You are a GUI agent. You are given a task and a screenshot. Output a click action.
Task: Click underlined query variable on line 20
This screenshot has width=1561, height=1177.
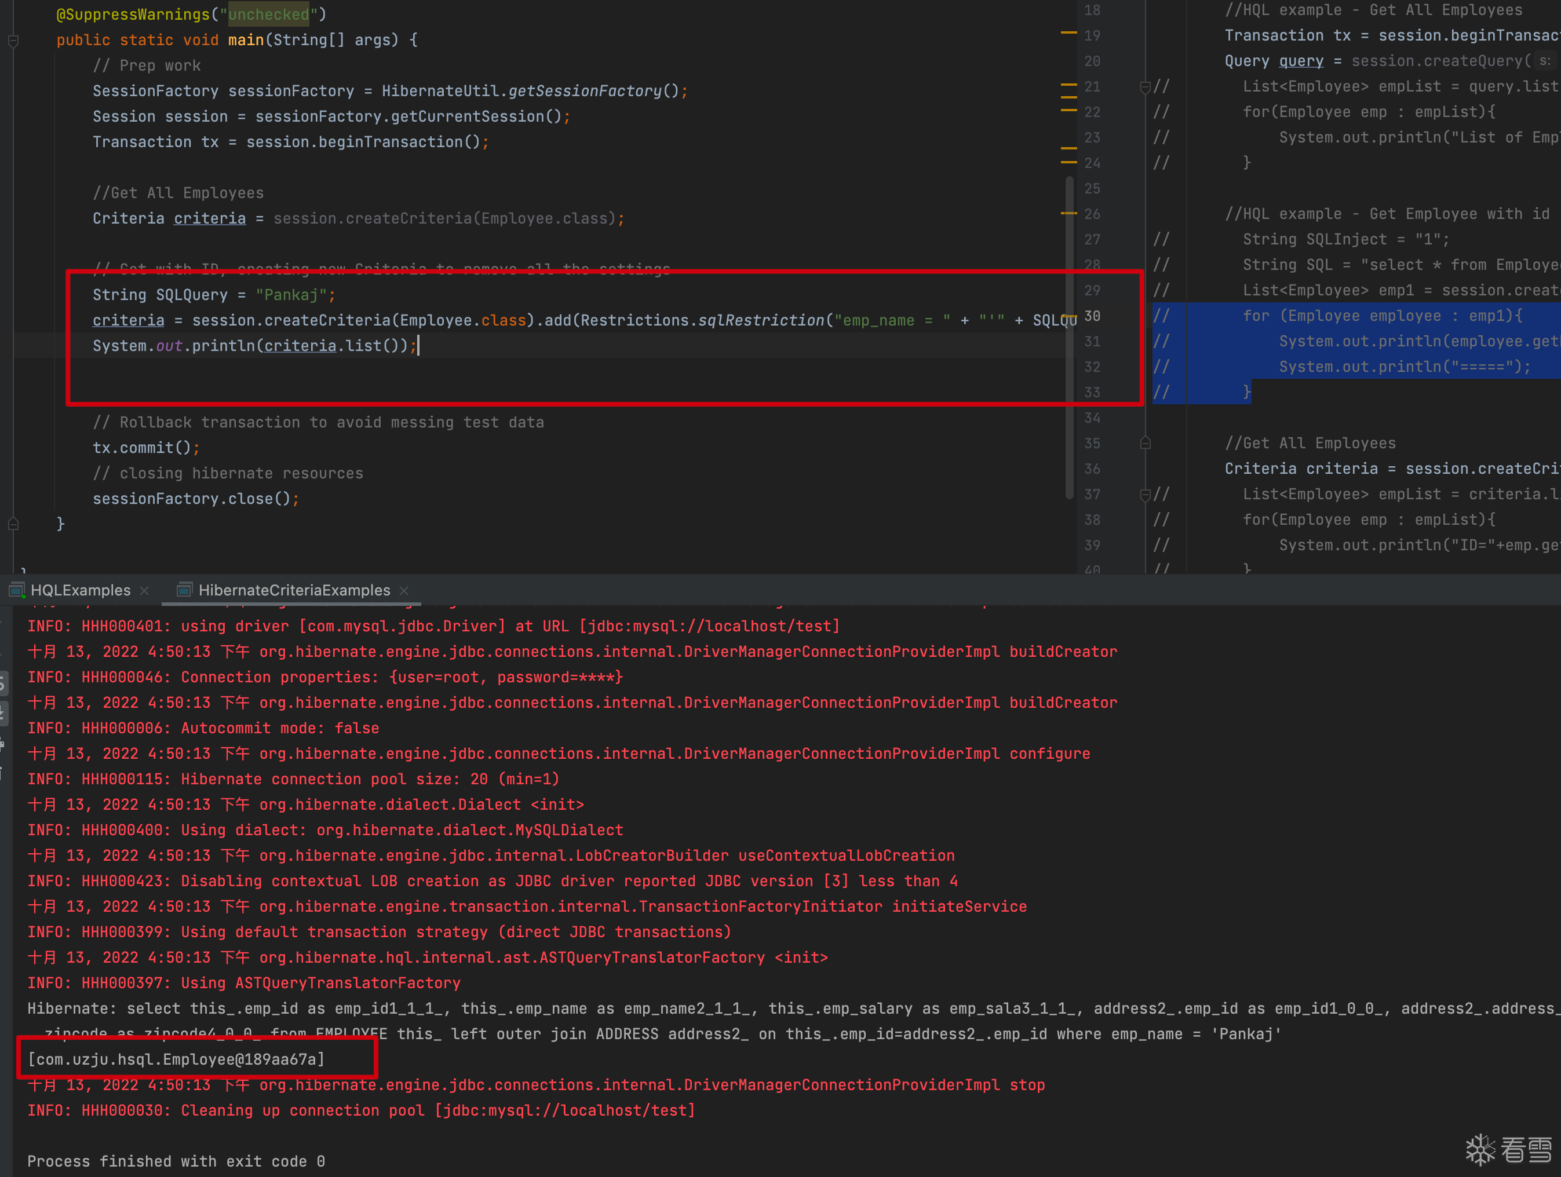click(x=1301, y=61)
